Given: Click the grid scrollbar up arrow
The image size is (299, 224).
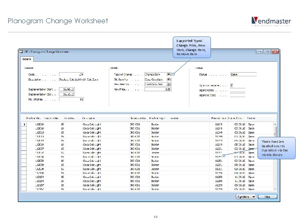Looking at the screenshot, I should pos(275,124).
